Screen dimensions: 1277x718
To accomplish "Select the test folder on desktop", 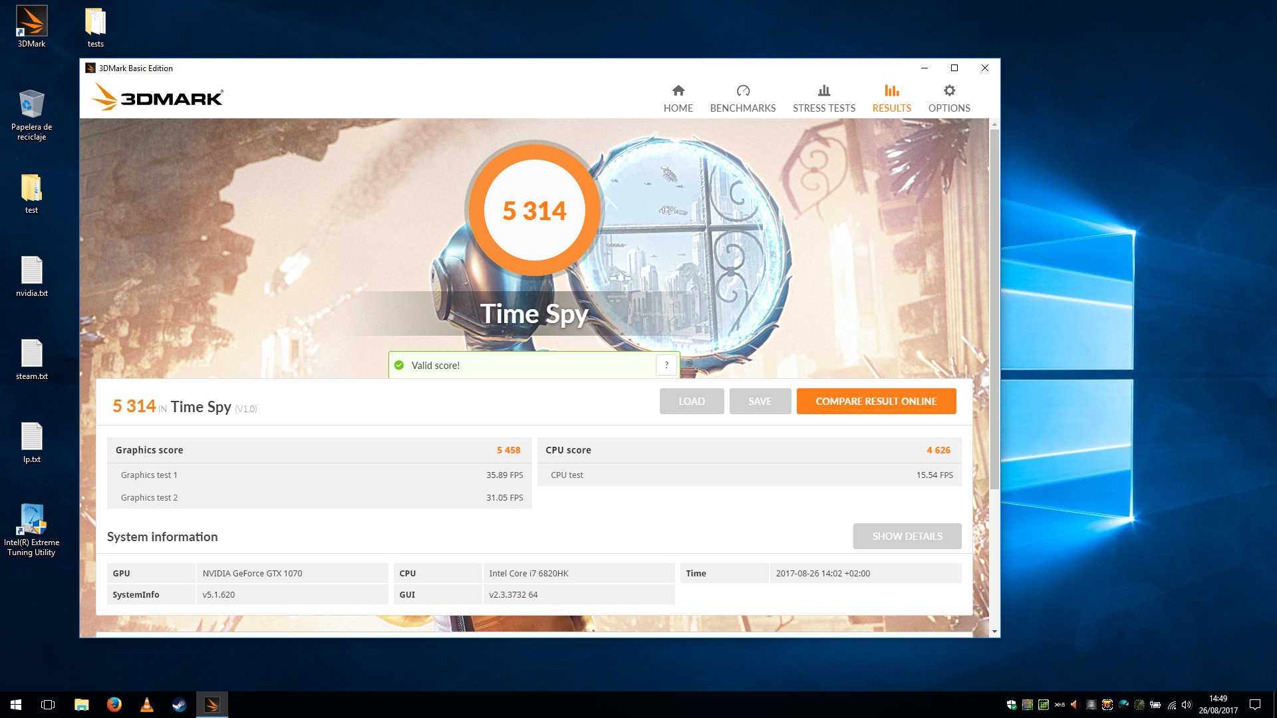I will pyautogui.click(x=31, y=193).
